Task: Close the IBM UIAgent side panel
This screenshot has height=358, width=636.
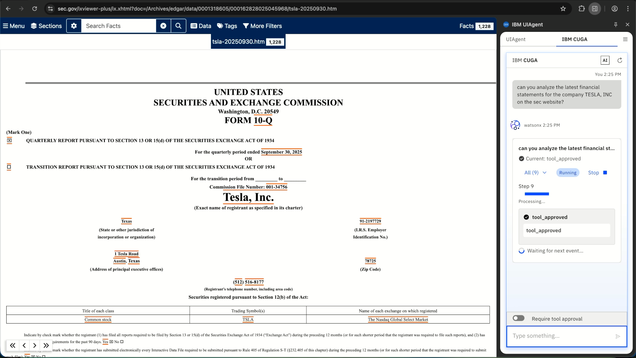Action: [627, 25]
